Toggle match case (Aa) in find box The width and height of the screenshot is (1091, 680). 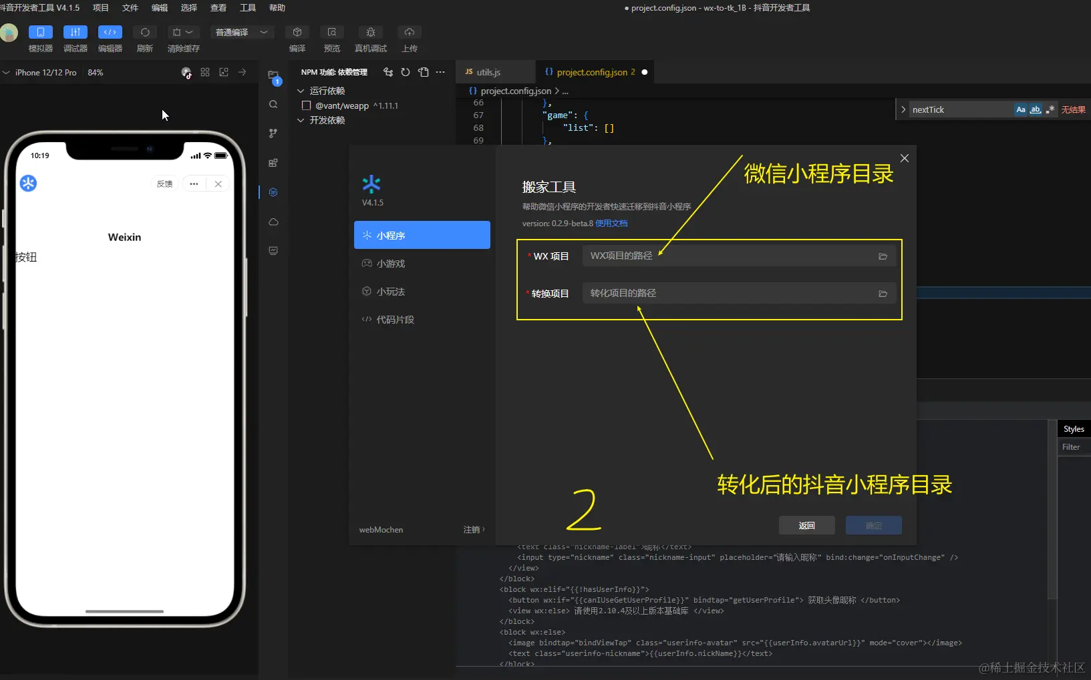pyautogui.click(x=1021, y=109)
